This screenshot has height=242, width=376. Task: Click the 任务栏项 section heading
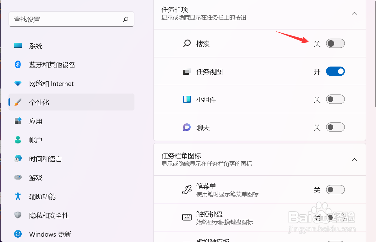(175, 10)
